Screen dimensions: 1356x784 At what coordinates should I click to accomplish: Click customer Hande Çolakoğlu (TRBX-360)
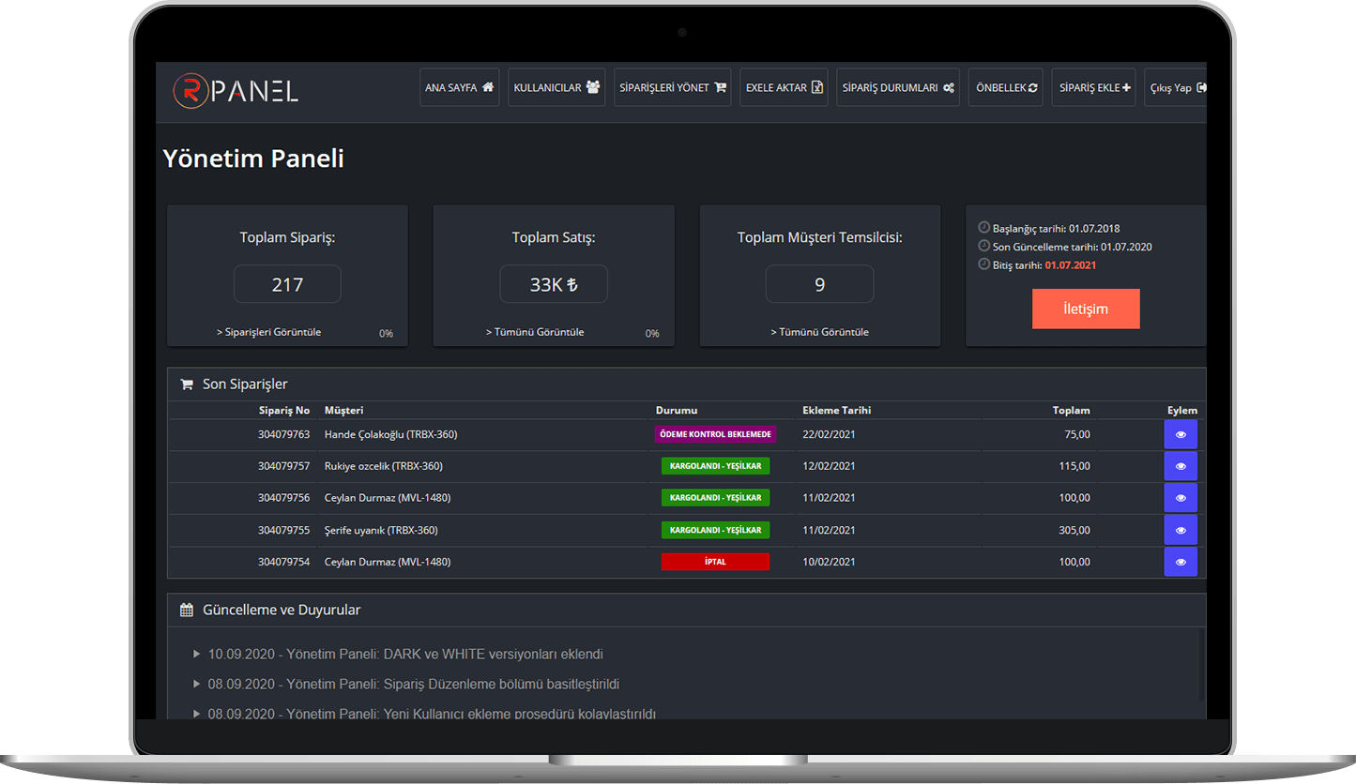click(x=390, y=434)
